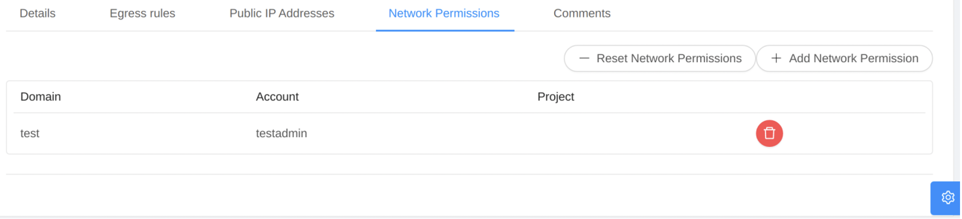This screenshot has height=219, width=962.
Task: Open the blue gear settings panel
Action: pyautogui.click(x=947, y=197)
